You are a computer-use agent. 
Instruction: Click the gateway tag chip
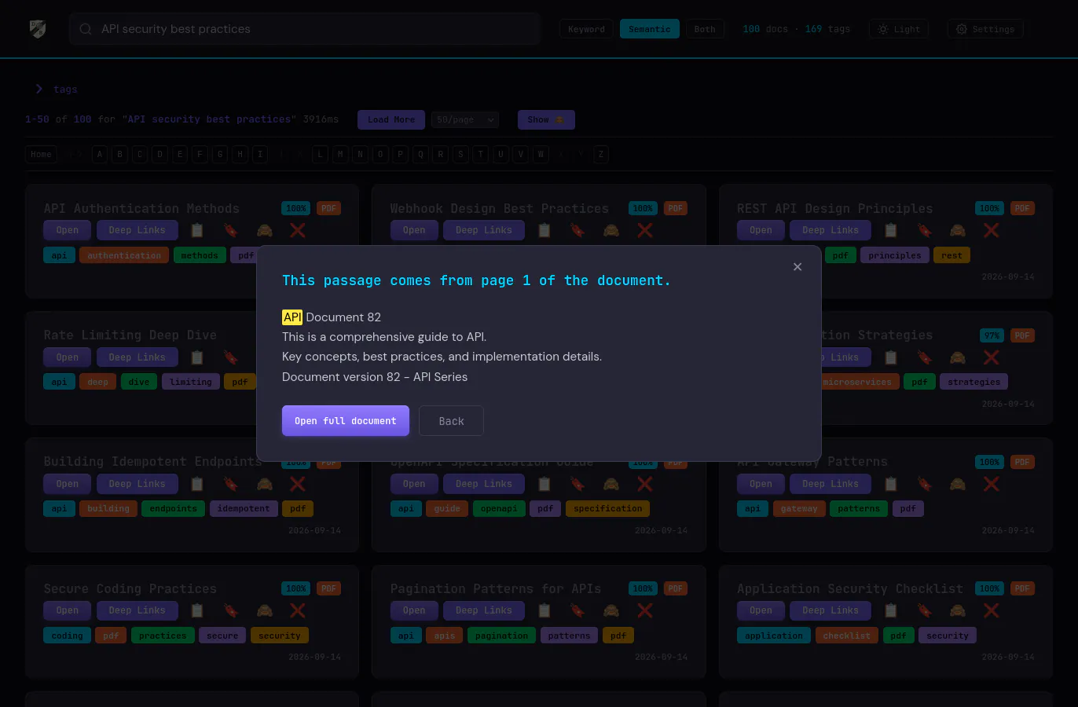pos(799,508)
